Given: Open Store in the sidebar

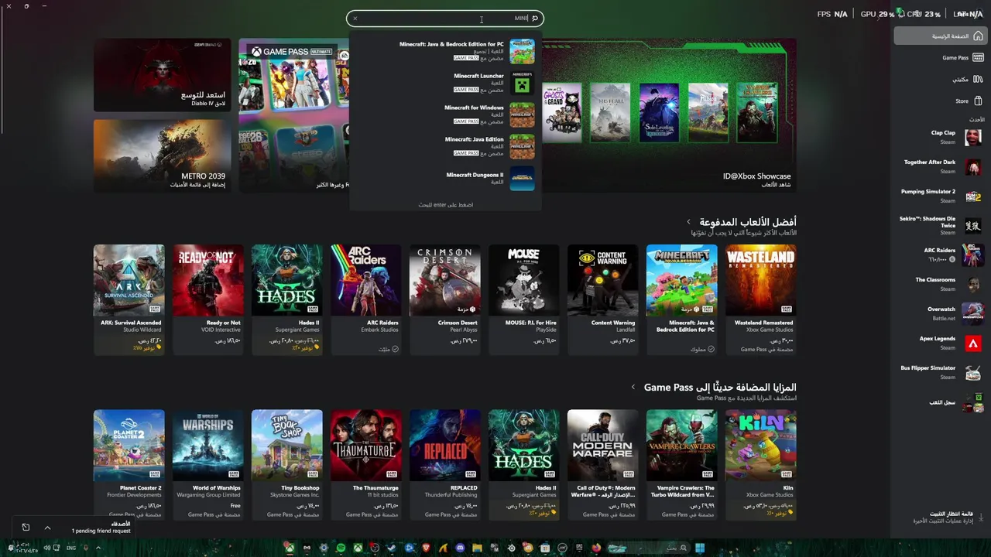Looking at the screenshot, I should (x=939, y=101).
